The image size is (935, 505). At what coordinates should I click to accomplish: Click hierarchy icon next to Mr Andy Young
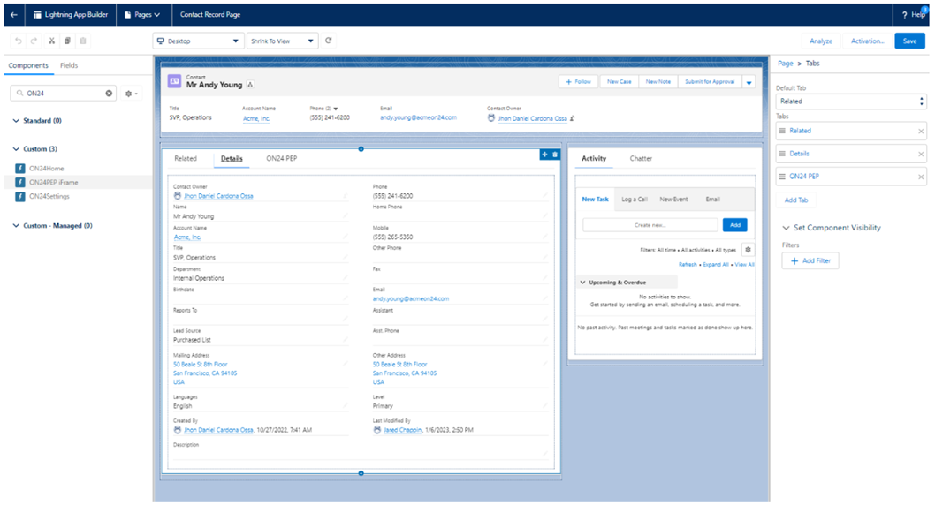point(250,85)
